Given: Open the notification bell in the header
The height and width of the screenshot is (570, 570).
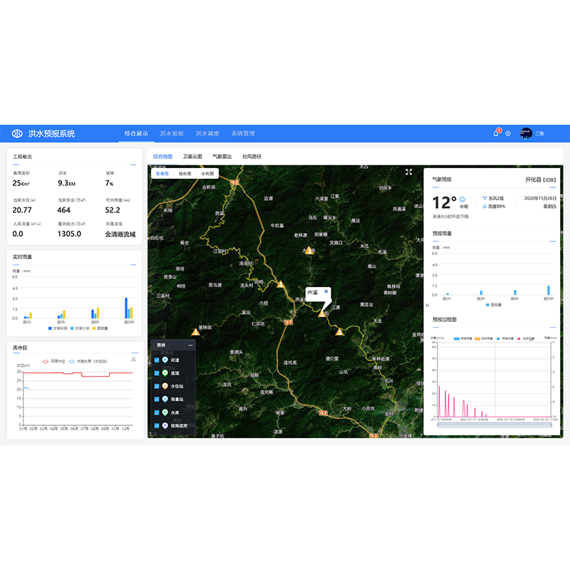Looking at the screenshot, I should click(496, 133).
